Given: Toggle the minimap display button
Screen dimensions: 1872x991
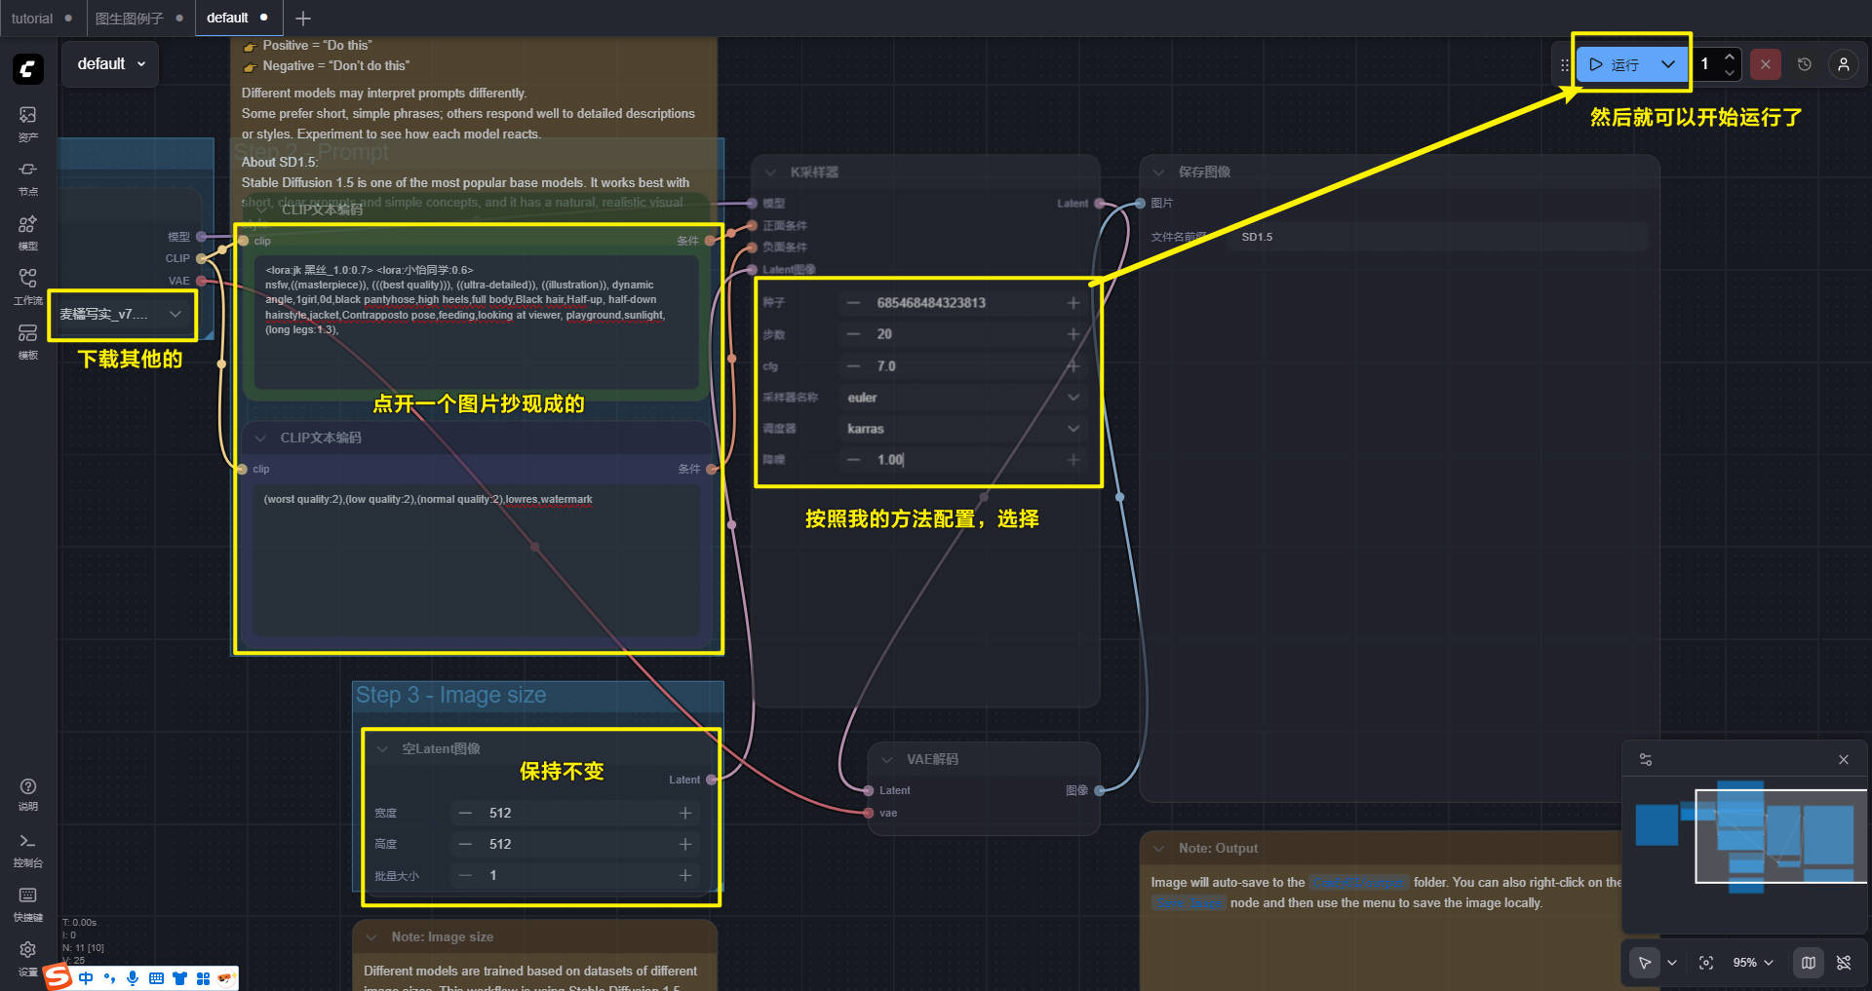Looking at the screenshot, I should [x=1809, y=963].
